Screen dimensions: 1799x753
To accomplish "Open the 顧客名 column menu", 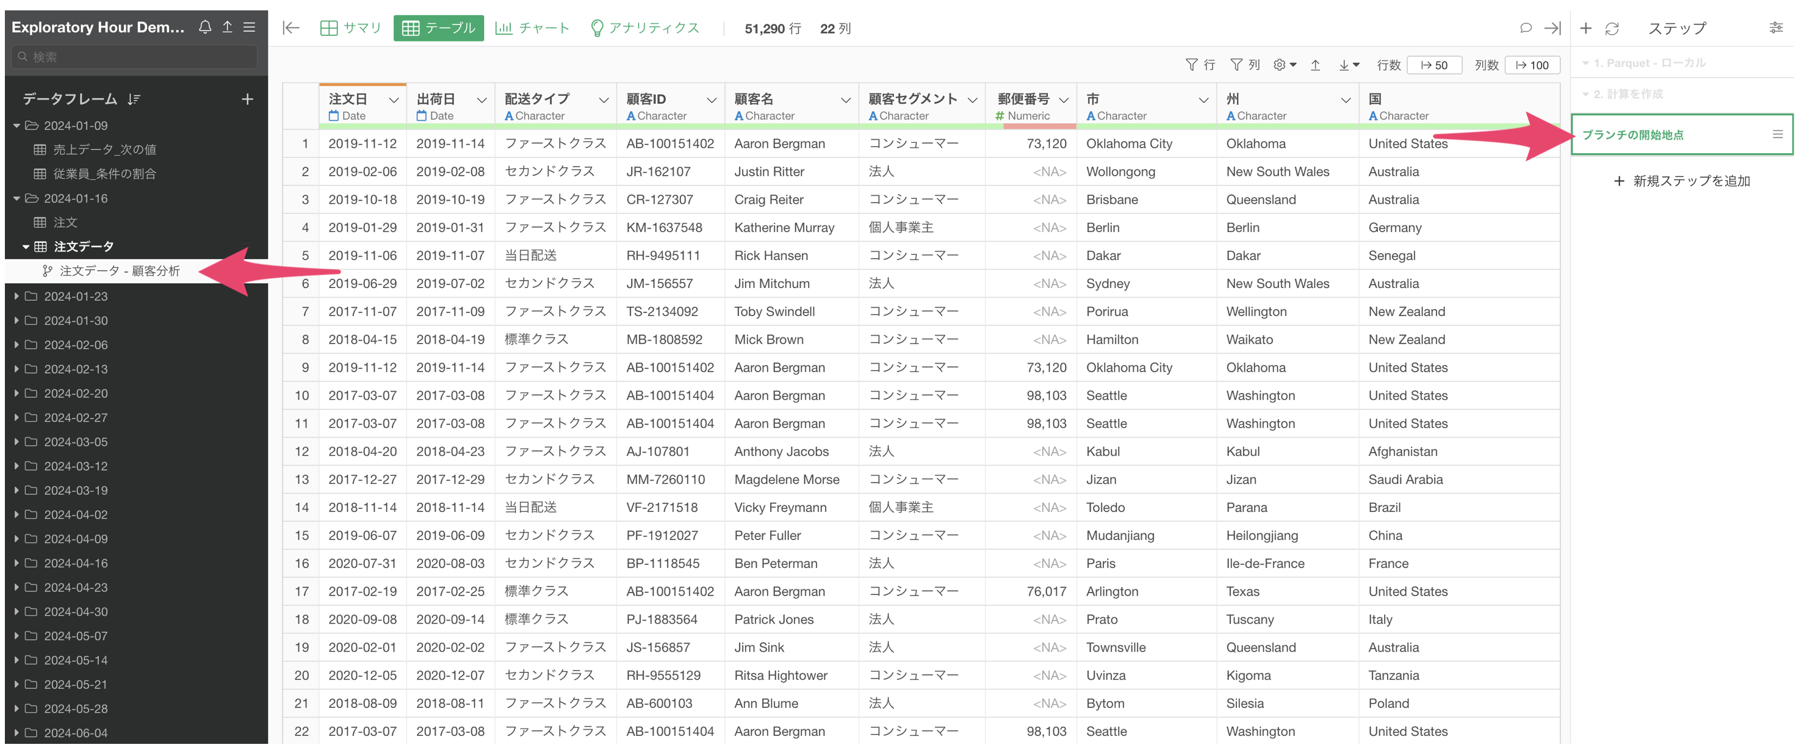I will pos(846,100).
